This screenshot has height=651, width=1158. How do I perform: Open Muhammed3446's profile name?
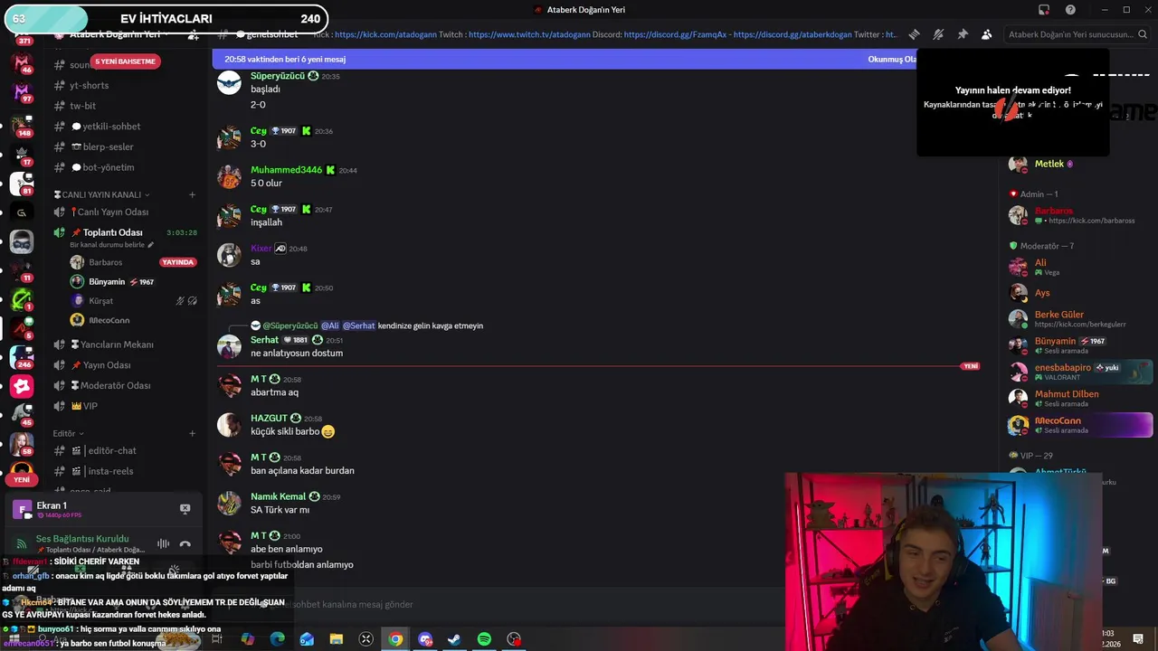(x=286, y=170)
